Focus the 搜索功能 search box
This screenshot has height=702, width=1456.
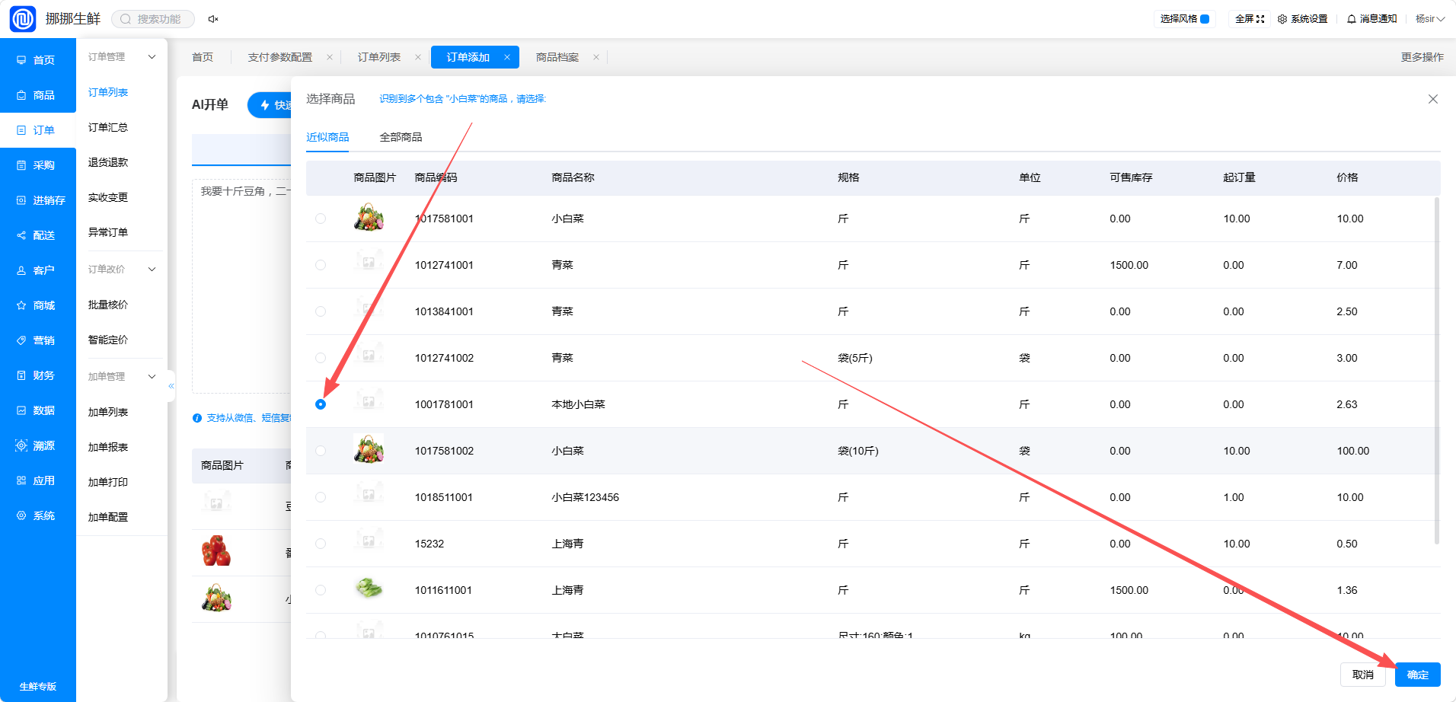(153, 19)
